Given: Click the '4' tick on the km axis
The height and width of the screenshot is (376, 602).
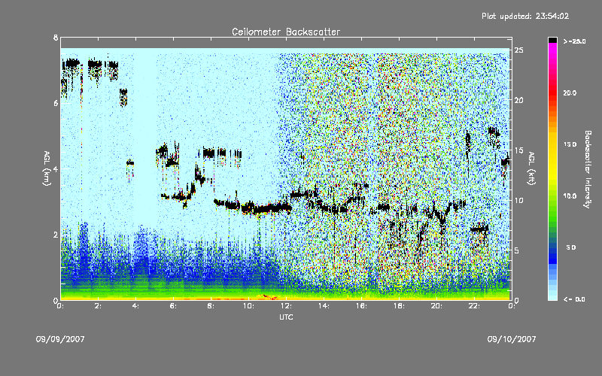Looking at the screenshot, I should [x=56, y=168].
